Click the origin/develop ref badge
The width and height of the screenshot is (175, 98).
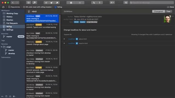coord(92,22)
